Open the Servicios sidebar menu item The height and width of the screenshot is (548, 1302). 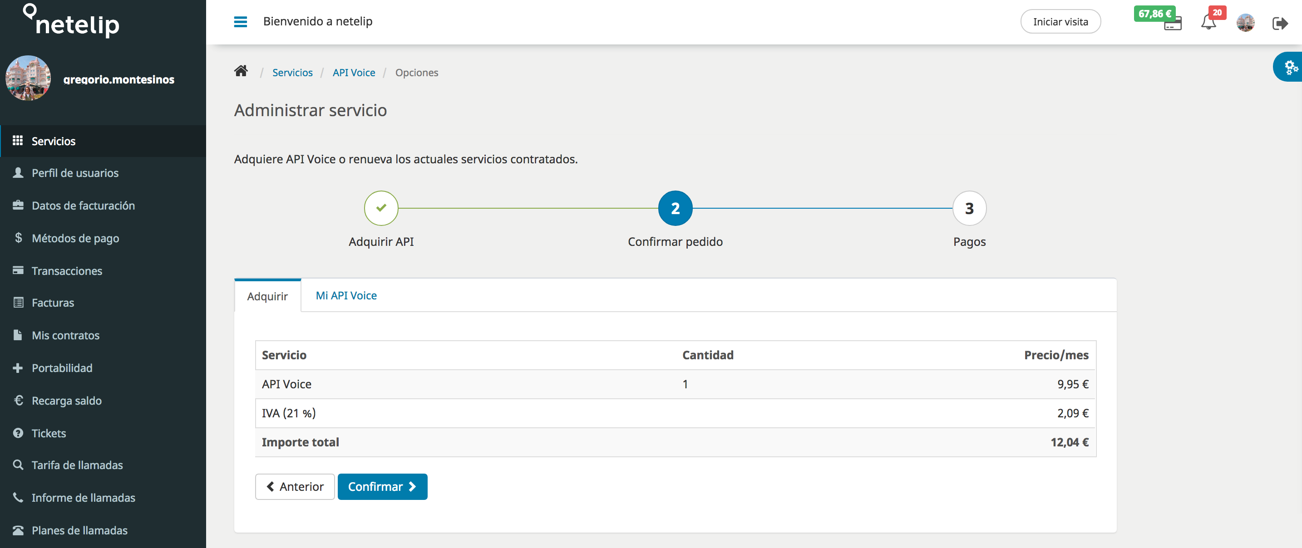tap(103, 141)
